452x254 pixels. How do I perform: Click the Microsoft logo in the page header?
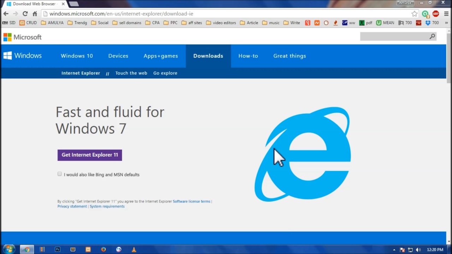pyautogui.click(x=22, y=37)
